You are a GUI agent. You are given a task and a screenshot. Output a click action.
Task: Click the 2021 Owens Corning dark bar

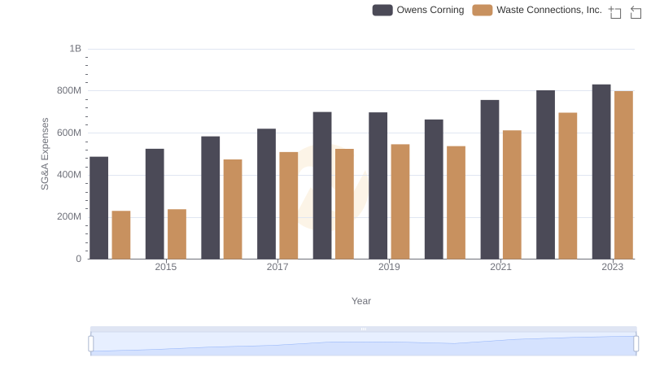[490, 179]
